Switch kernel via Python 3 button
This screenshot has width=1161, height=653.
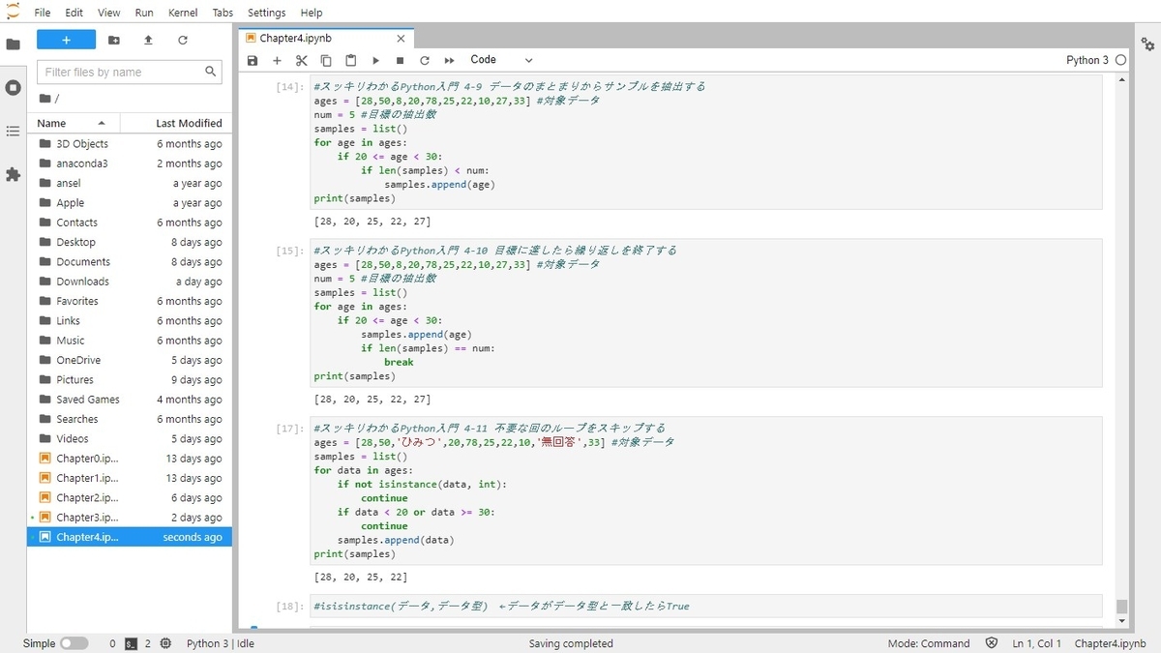click(1087, 60)
